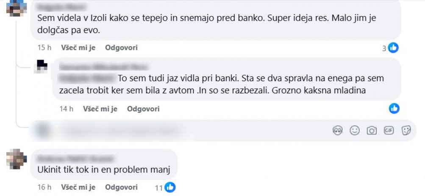Open the emoji picker smiley icon

click(355, 131)
